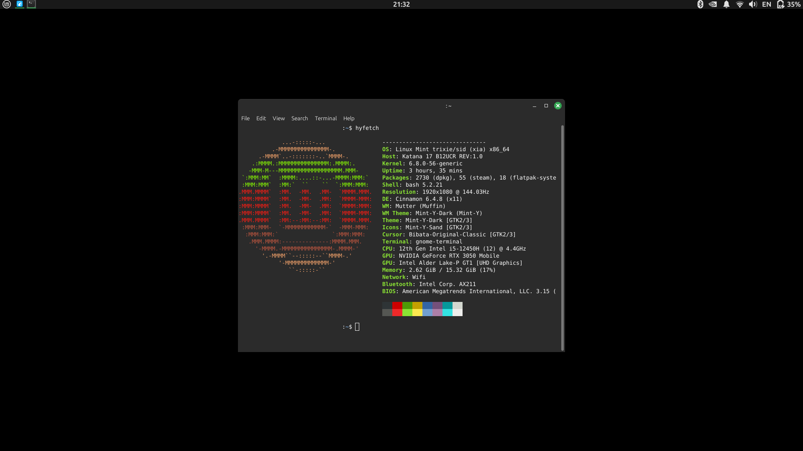803x451 pixels.
Task: Open the Help menu in terminal
Action: click(x=349, y=119)
